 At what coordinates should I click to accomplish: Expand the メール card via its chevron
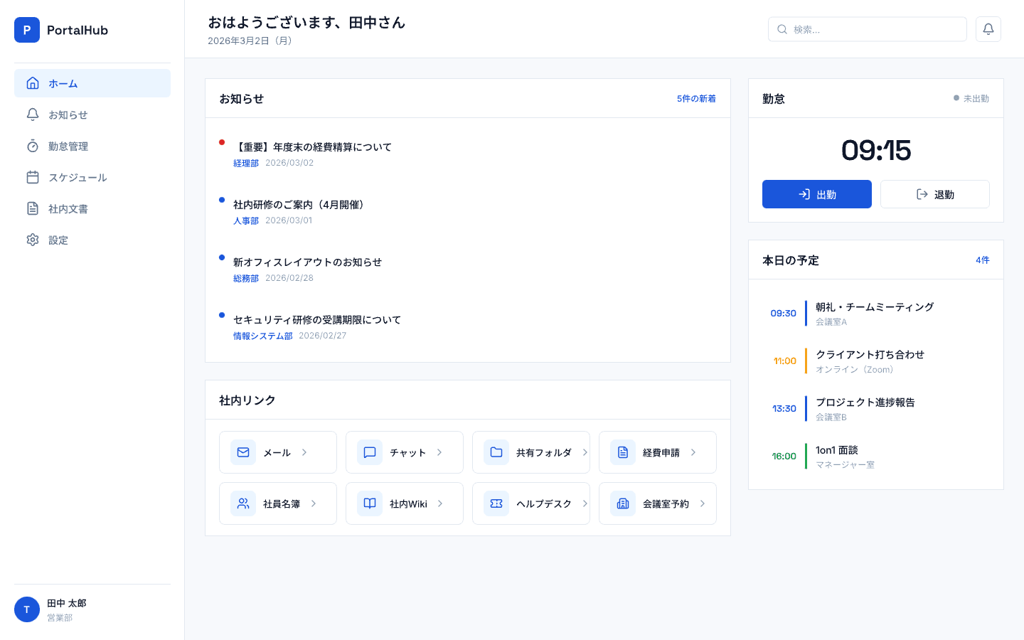coord(304,452)
